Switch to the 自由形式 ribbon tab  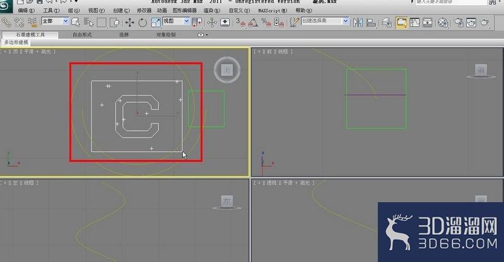pyautogui.click(x=82, y=35)
